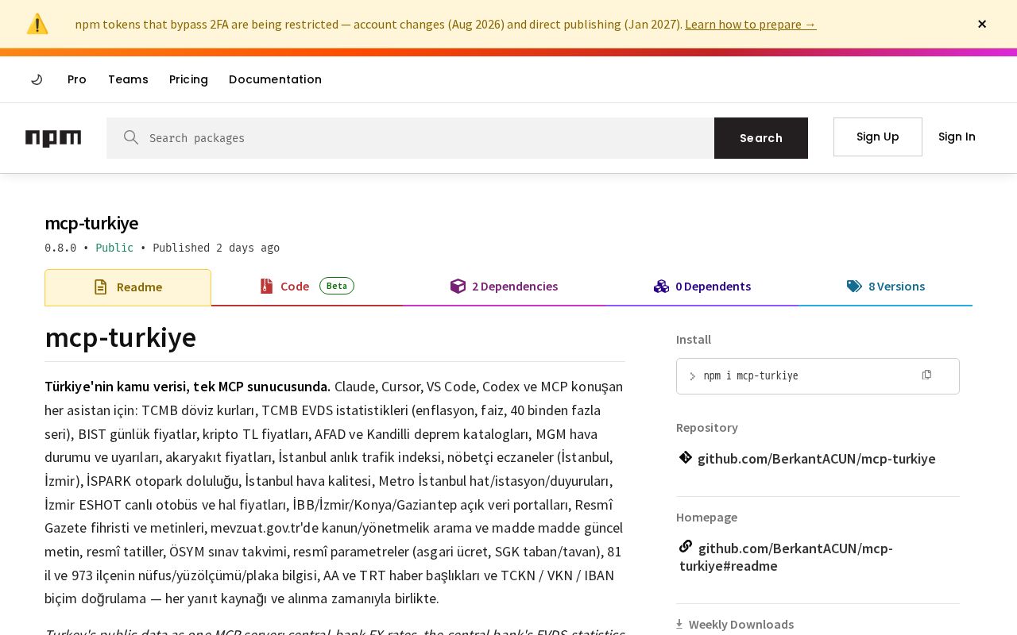The height and width of the screenshot is (635, 1017).
Task: Click the Weekly Downloads download icon
Action: pos(679,624)
